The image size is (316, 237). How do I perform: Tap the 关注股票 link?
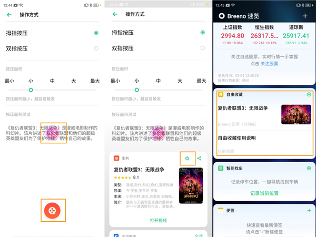[269, 64]
